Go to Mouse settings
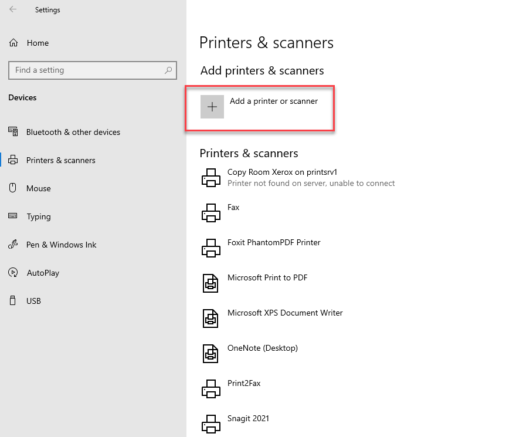This screenshot has width=523, height=437. click(x=39, y=188)
